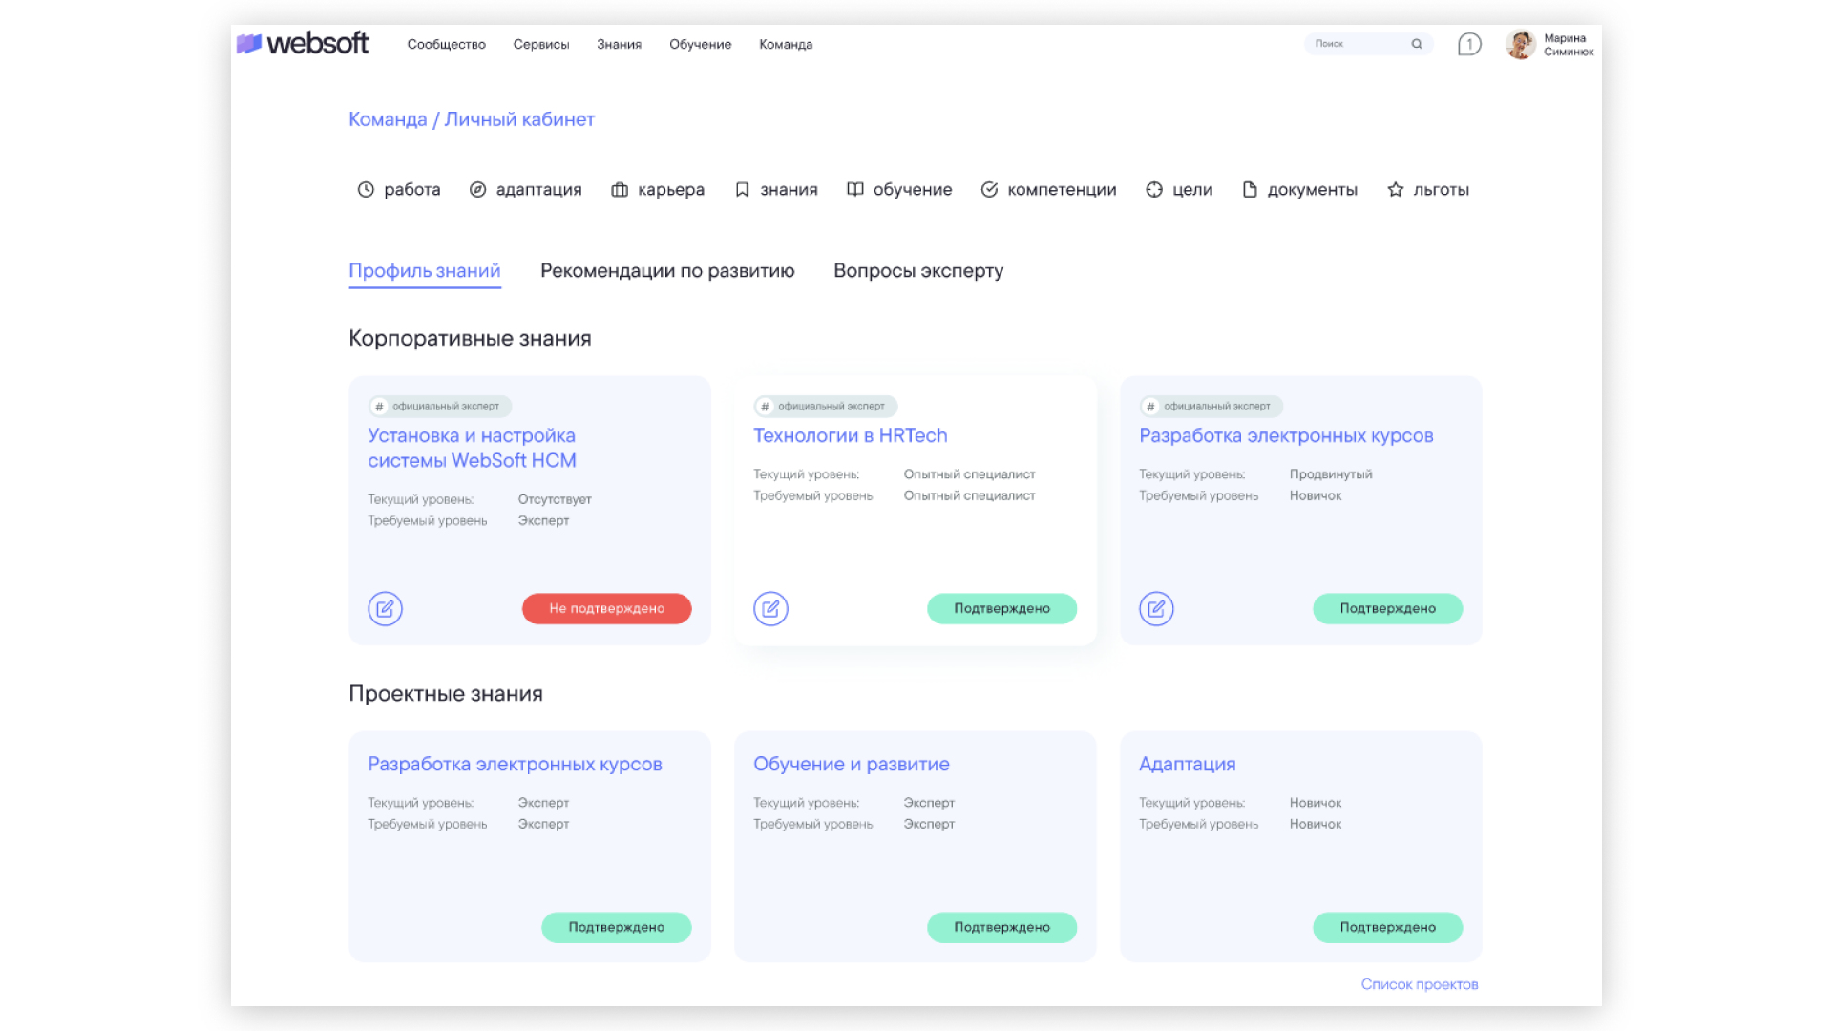Open the Сообщество top menu item
The height and width of the screenshot is (1031, 1833).
(x=446, y=44)
